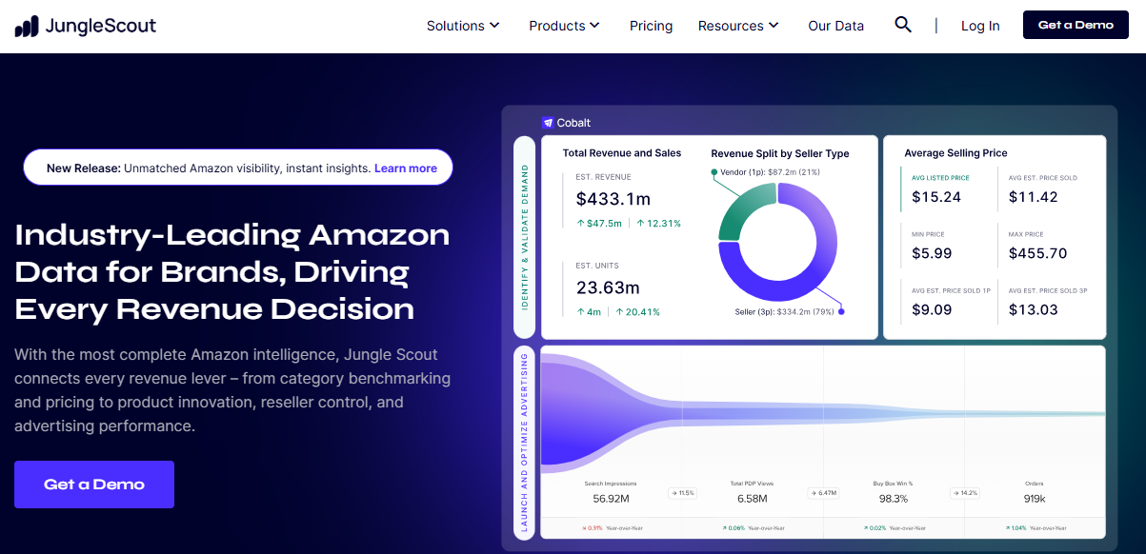The width and height of the screenshot is (1146, 554).
Task: Click the 6.58M Total PDP Views value
Action: click(753, 498)
